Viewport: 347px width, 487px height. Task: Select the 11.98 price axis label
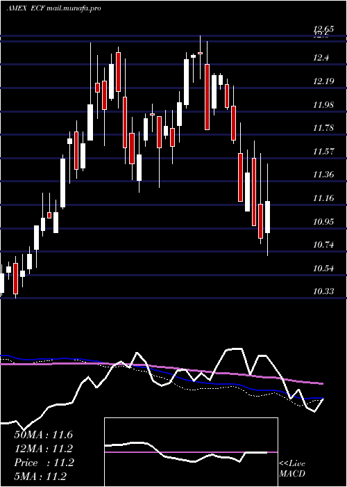tap(323, 104)
